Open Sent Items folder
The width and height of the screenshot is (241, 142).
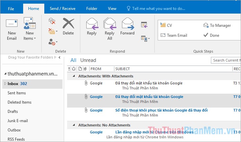point(17,93)
